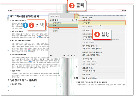Open the Paragraph Styles panel flyout menu

(77, 17)
